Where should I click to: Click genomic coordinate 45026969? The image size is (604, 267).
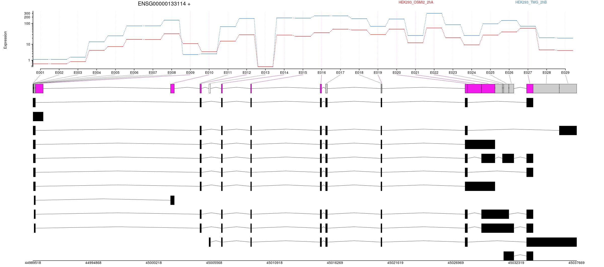(456, 263)
